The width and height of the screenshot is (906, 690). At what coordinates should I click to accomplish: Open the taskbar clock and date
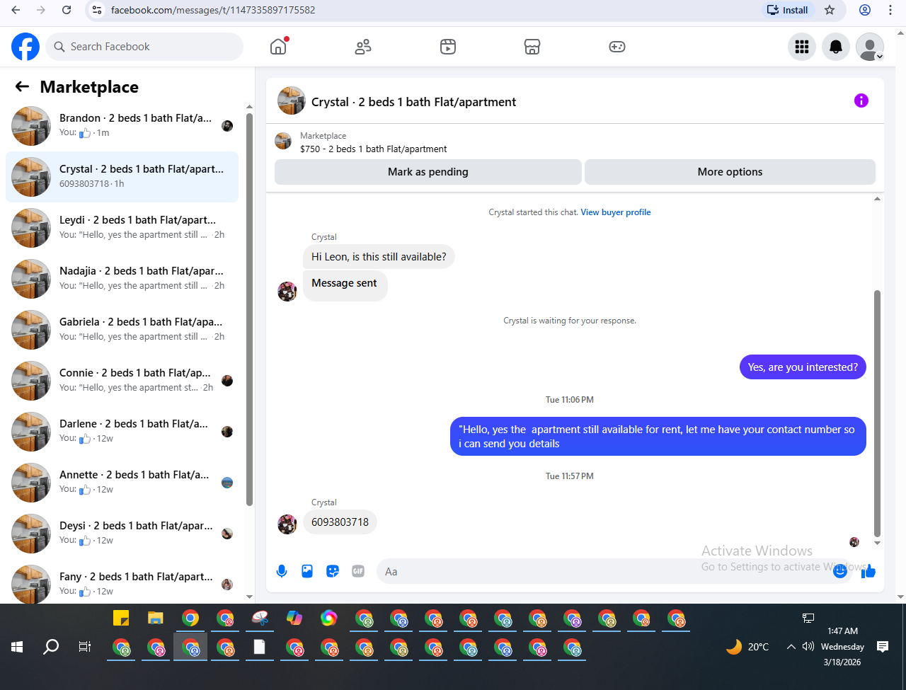coord(842,647)
